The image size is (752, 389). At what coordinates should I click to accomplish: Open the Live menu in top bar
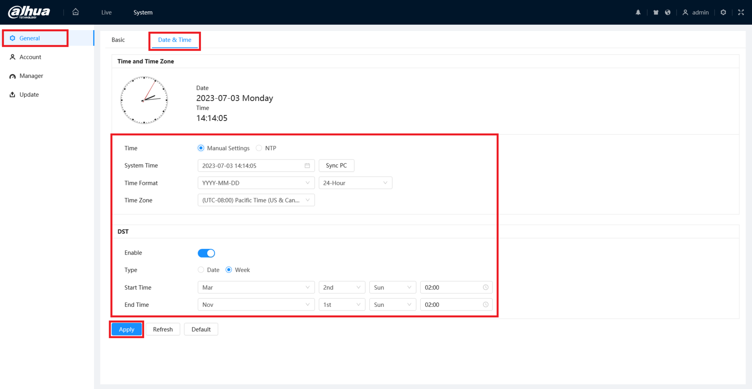[x=106, y=13]
